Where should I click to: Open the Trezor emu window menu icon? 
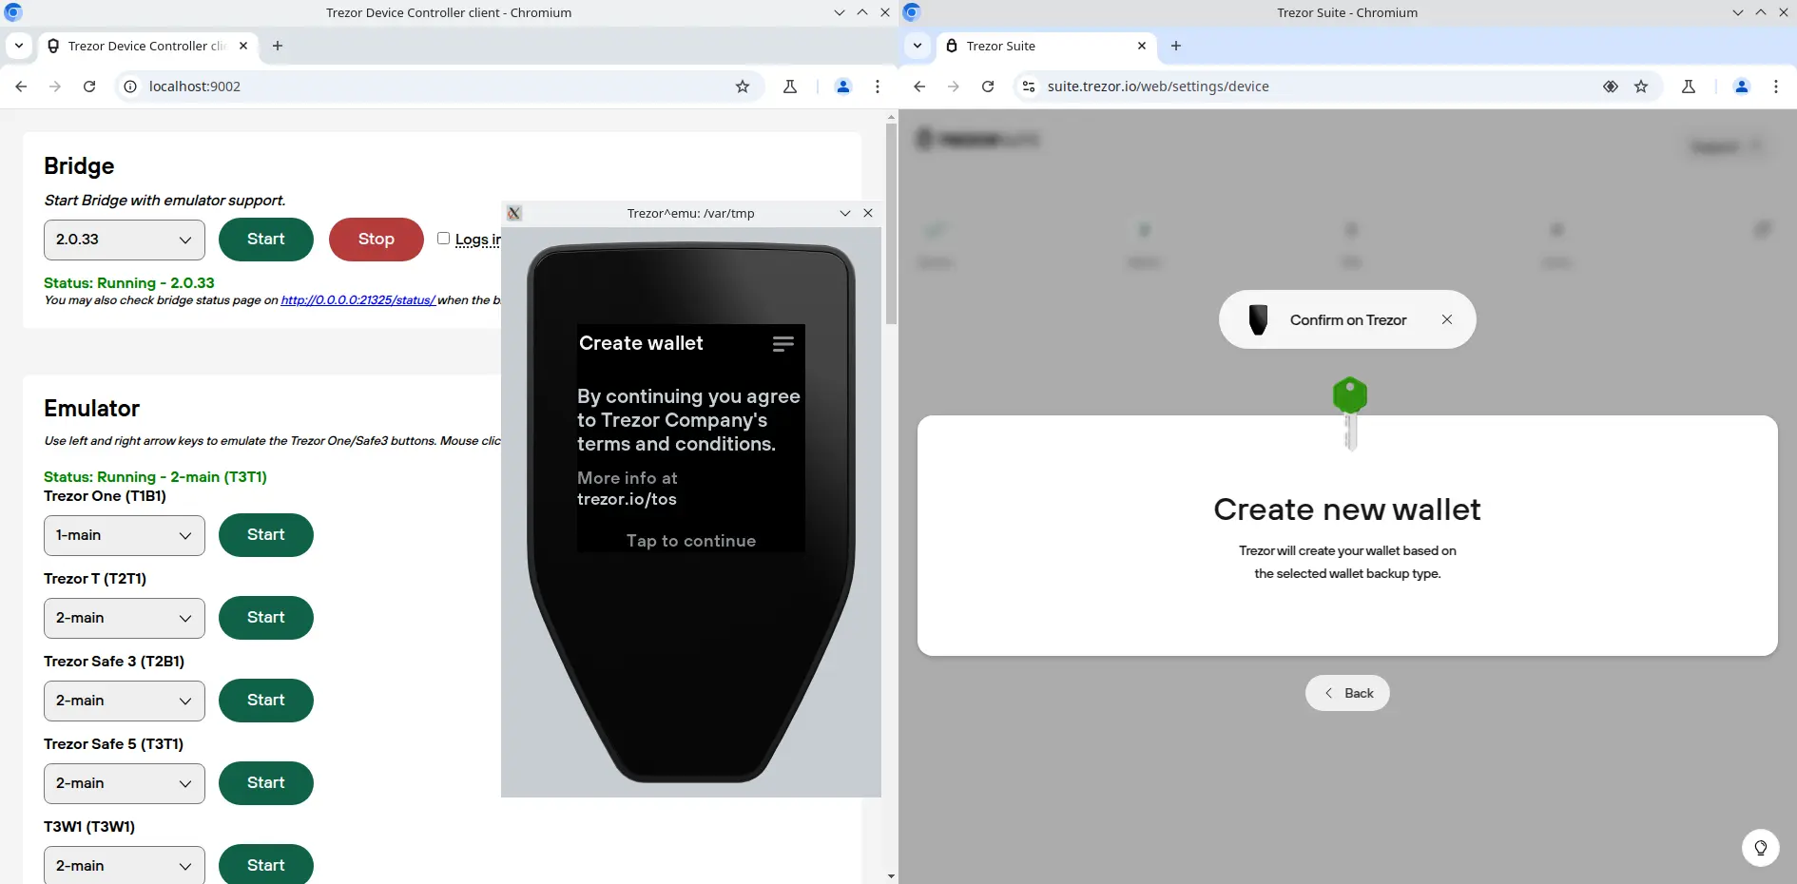tap(514, 213)
